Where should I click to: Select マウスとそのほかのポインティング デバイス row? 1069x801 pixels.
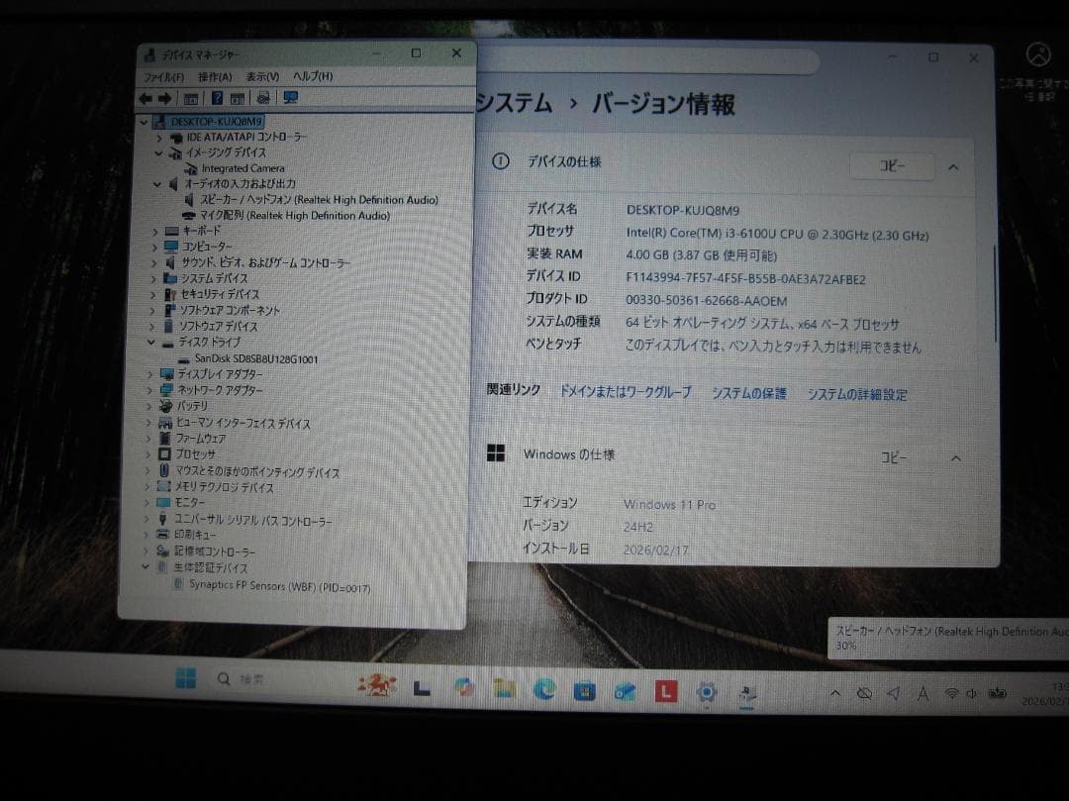(x=257, y=471)
